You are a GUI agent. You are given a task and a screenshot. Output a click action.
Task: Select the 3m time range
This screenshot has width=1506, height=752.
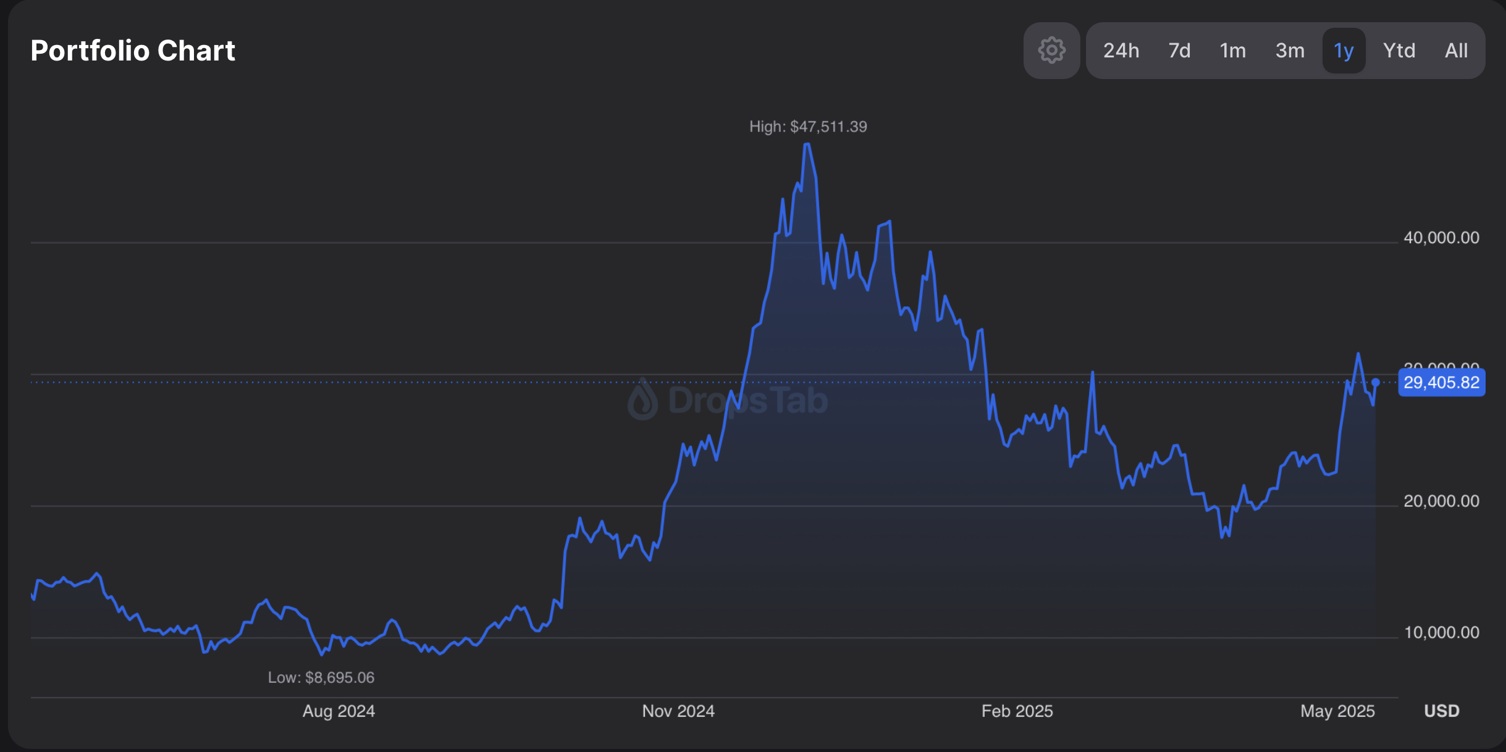point(1290,51)
